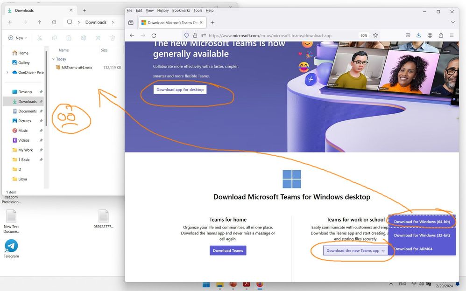Go back a page in Firefox
The width and height of the screenshot is (466, 291).
click(x=132, y=35)
